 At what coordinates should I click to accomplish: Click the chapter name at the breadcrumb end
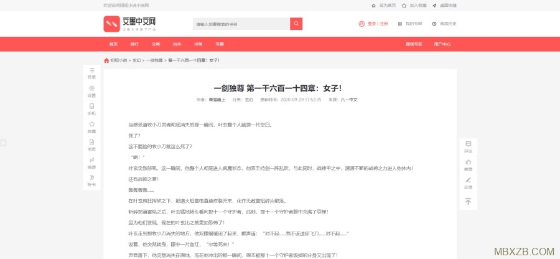(x=194, y=61)
